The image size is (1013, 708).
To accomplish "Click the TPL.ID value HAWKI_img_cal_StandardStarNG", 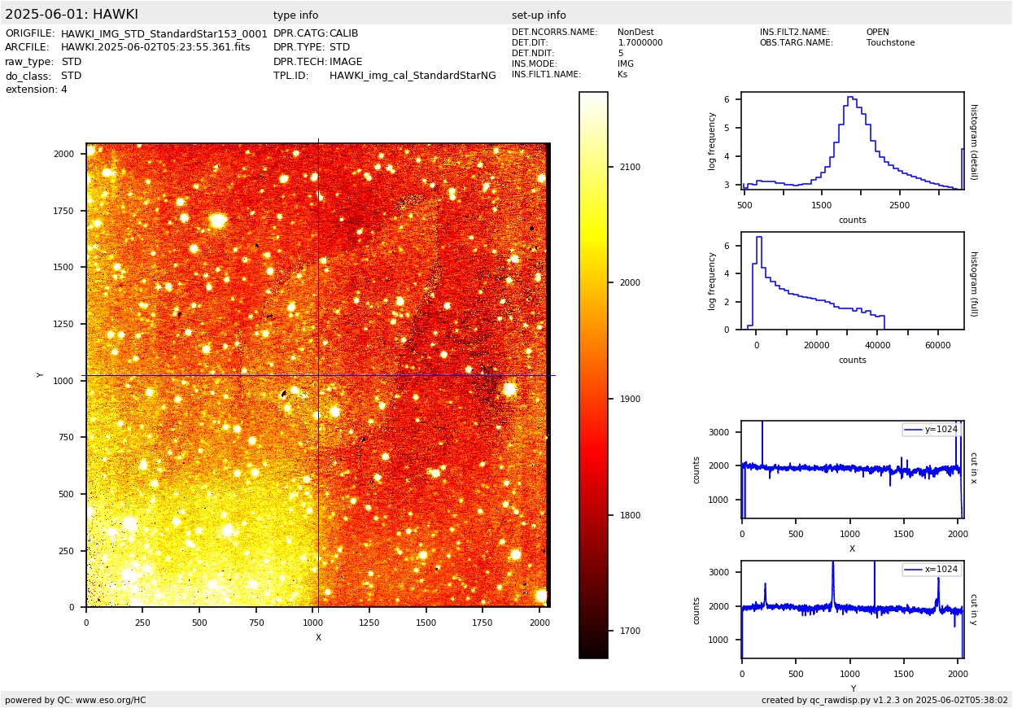I will coord(413,76).
